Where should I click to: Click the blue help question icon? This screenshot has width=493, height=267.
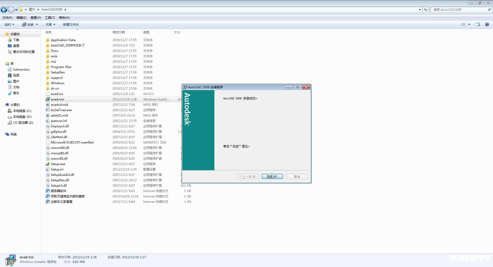pos(487,24)
